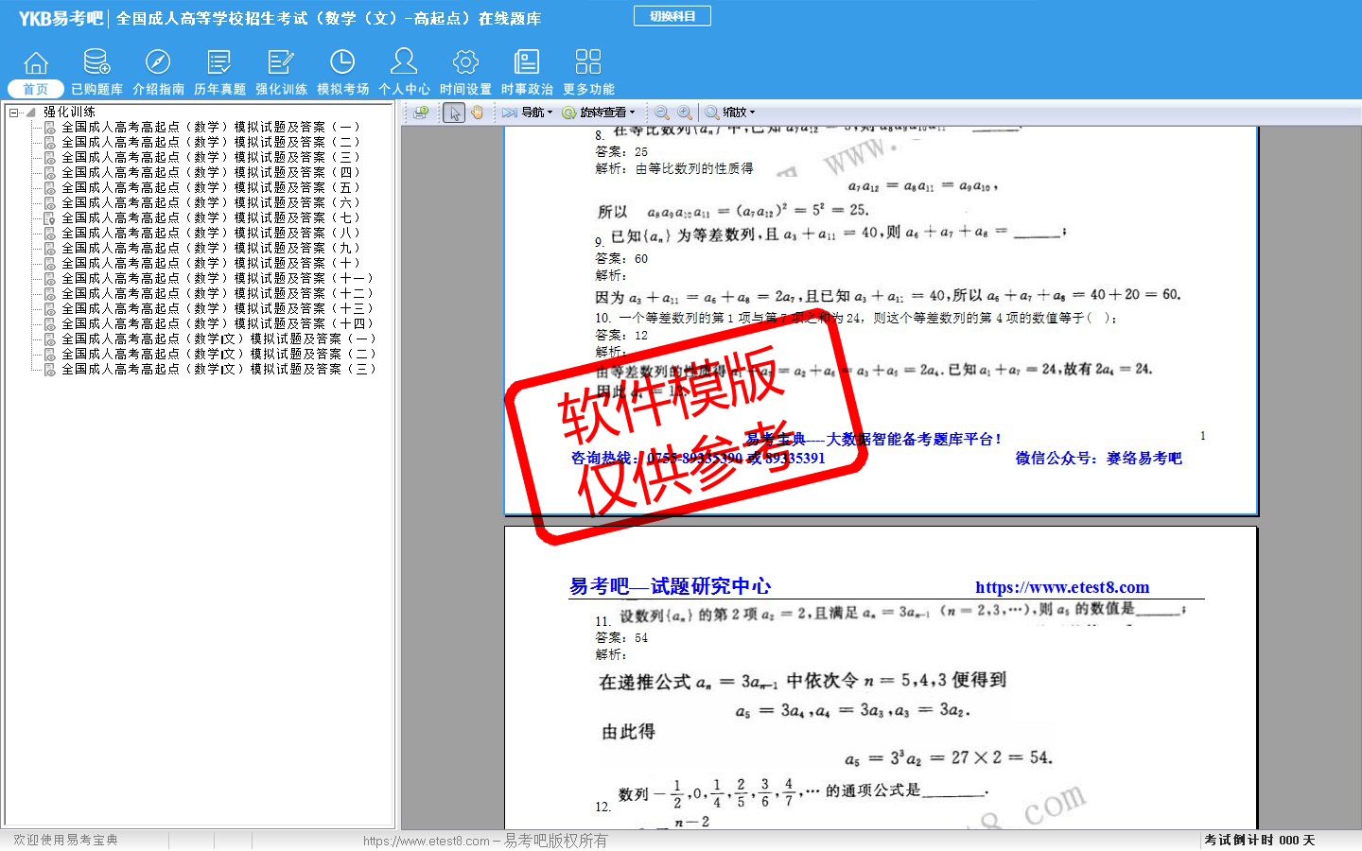Collapse the 强化训练 tree node

tap(14, 113)
